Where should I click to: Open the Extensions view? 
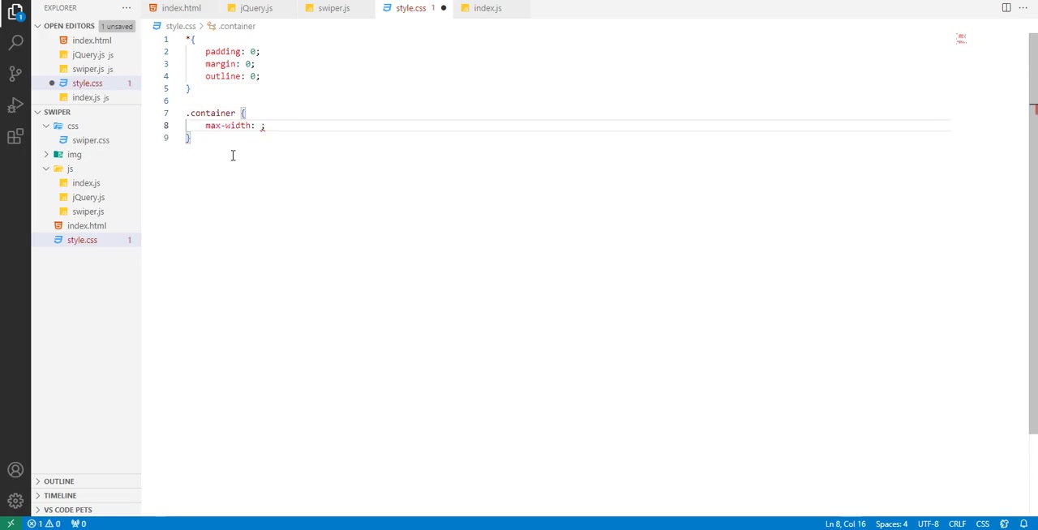15,137
